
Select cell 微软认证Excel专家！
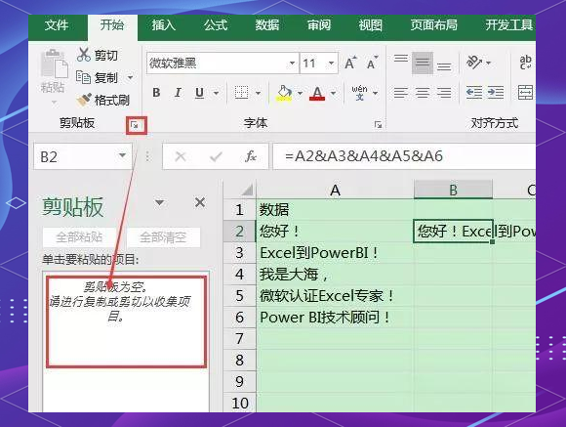point(335,296)
